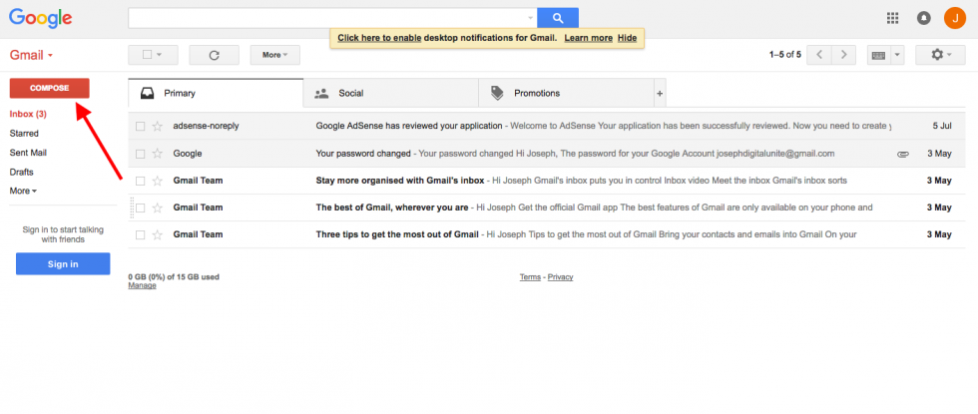The image size is (978, 414).
Task: Open the Drafts folder
Action: point(22,172)
